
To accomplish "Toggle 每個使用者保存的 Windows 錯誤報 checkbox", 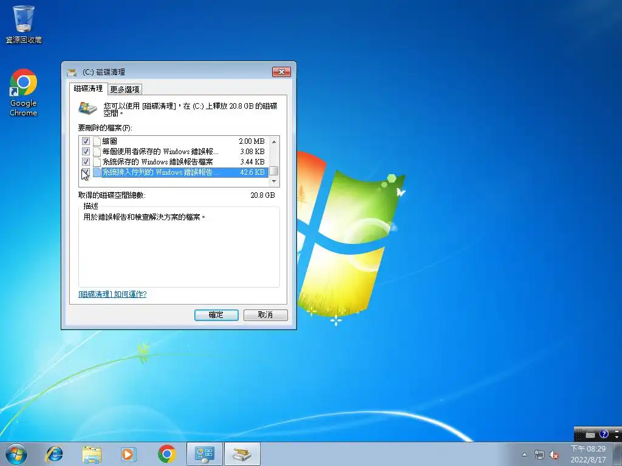I will click(86, 151).
